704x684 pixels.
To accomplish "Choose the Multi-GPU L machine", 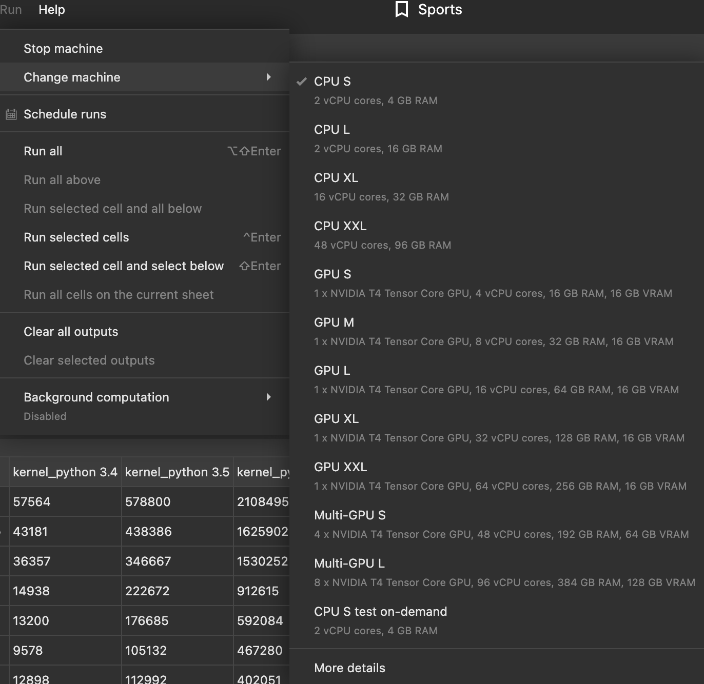I will pos(349,563).
